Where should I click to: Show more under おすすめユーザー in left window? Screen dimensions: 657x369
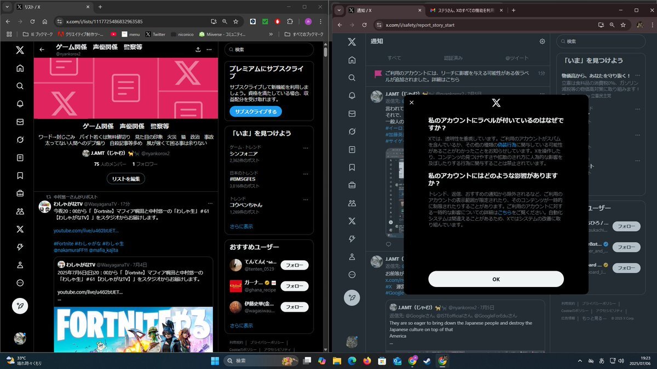click(x=241, y=325)
